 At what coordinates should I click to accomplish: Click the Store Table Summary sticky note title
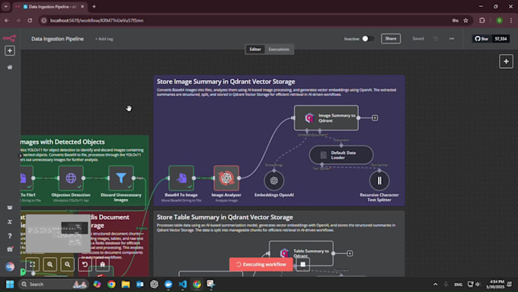point(225,217)
